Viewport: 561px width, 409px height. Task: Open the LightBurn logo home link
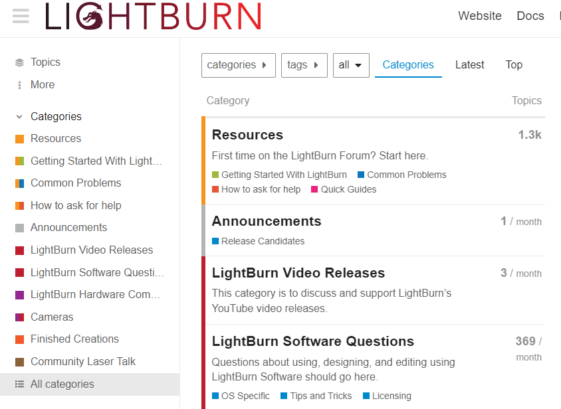(154, 16)
